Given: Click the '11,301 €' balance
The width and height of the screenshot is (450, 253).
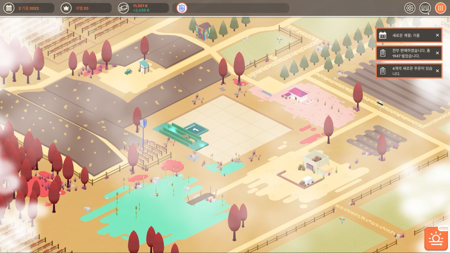Looking at the screenshot, I should click(x=140, y=6).
